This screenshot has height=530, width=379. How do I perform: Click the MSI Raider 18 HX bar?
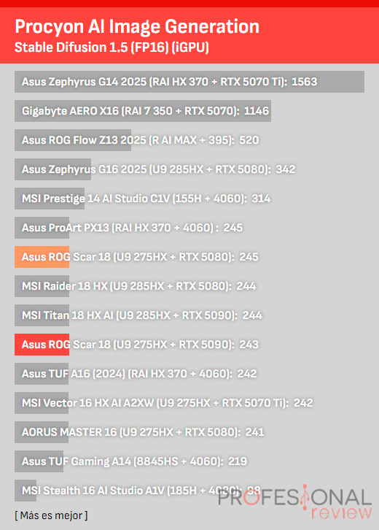(x=42, y=286)
